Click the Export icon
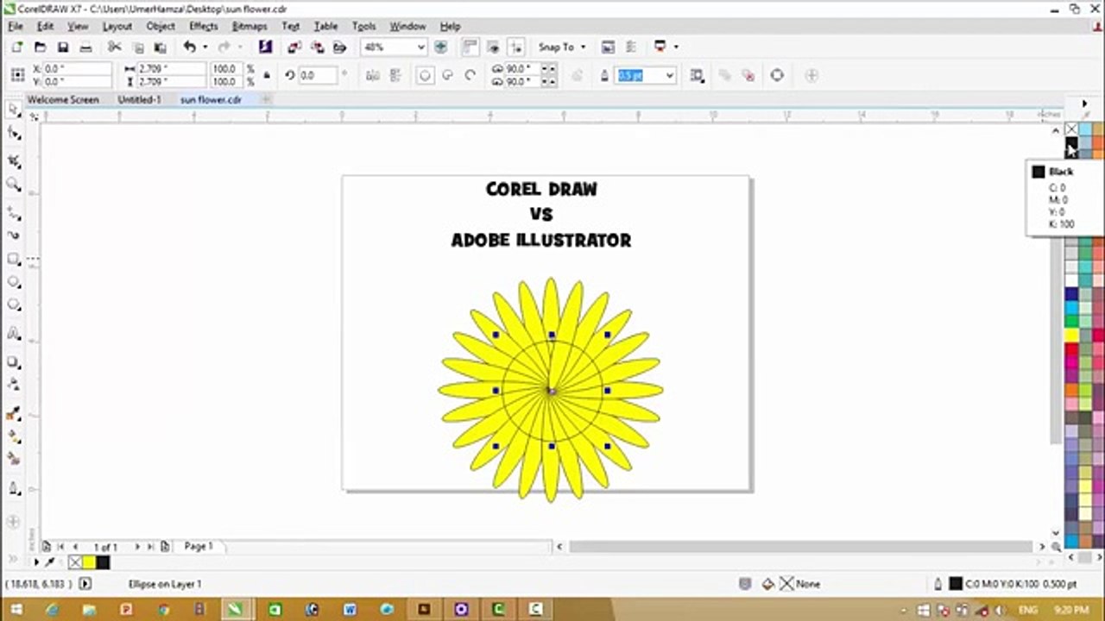This screenshot has height=621, width=1105. pyautogui.click(x=317, y=47)
